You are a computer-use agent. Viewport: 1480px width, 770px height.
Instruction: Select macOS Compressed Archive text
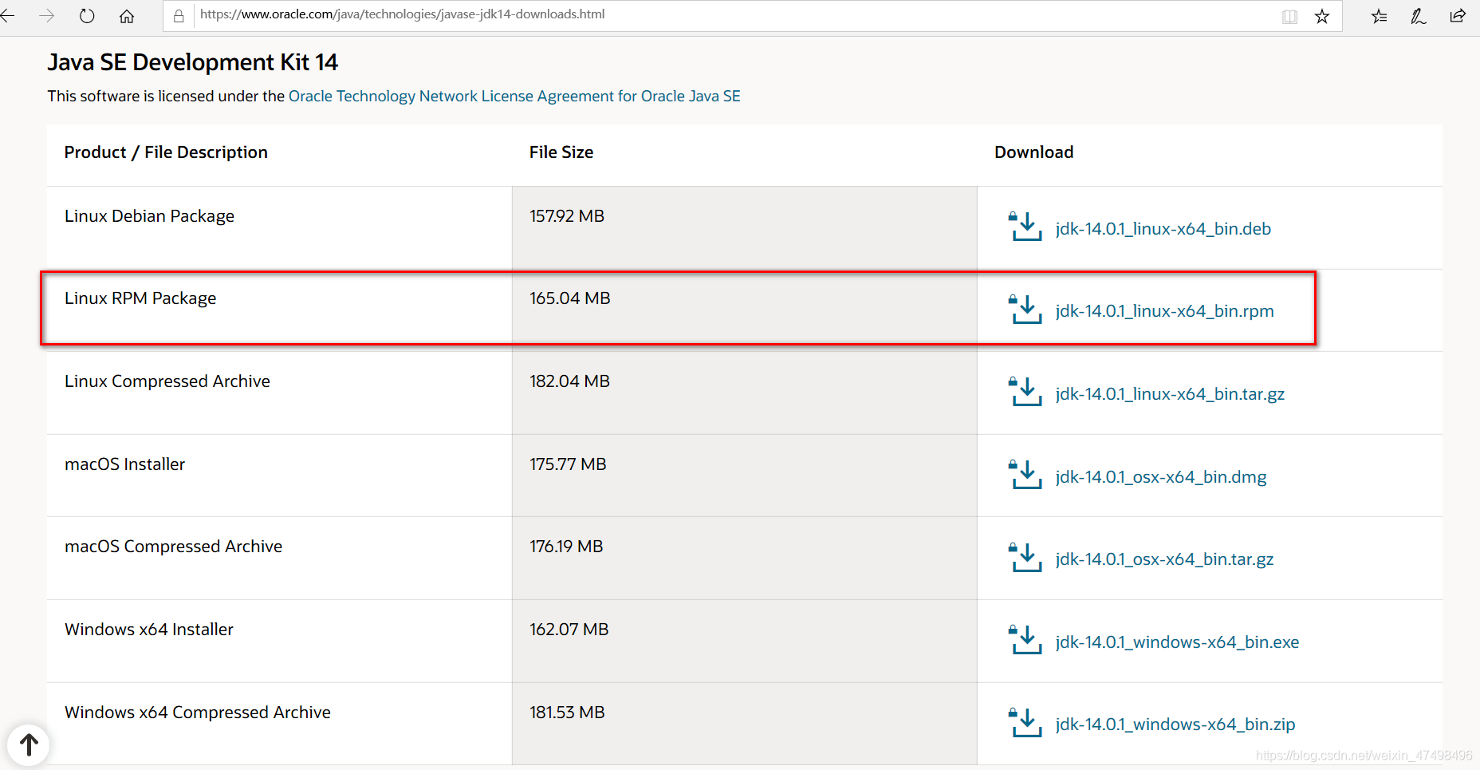[173, 547]
